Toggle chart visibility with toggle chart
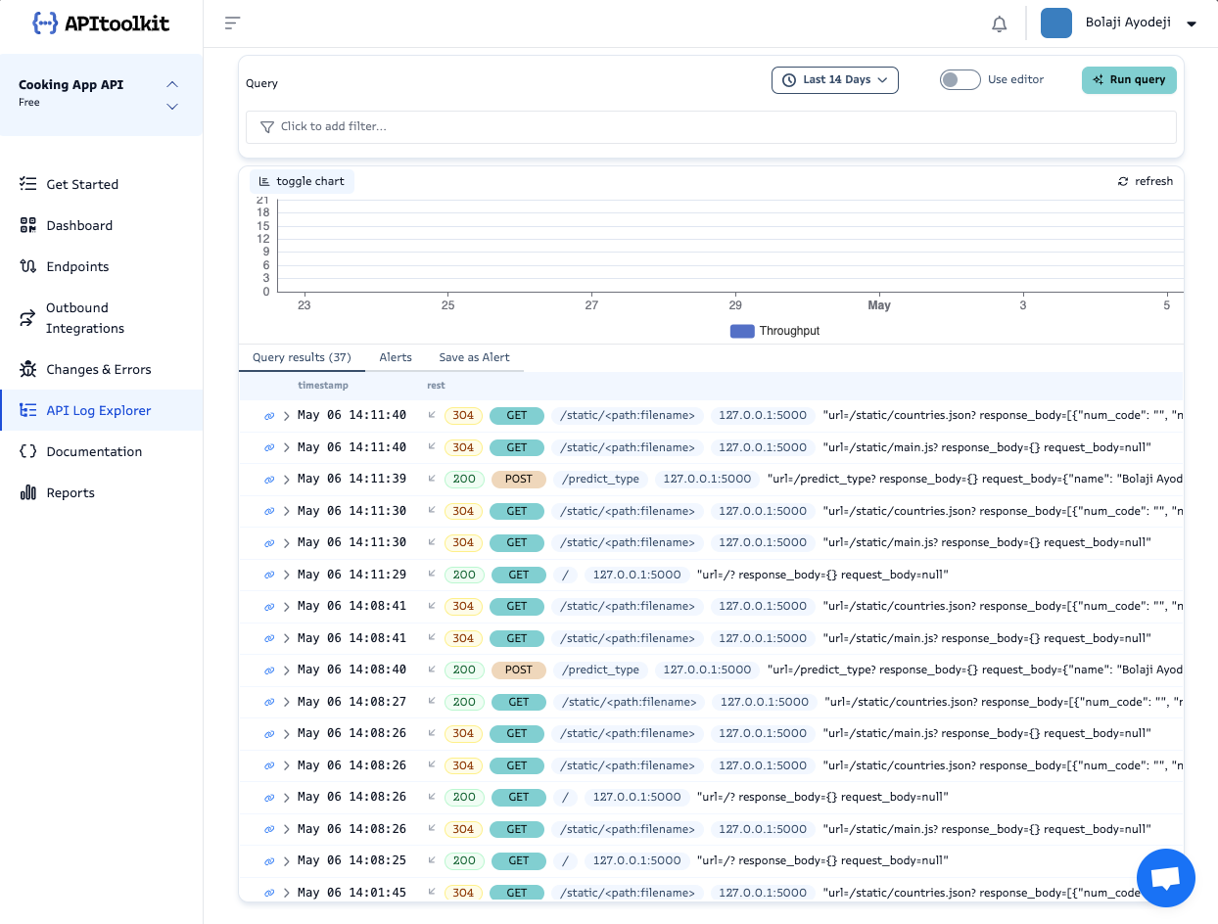Screen dimensions: 1218x924 tap(302, 181)
